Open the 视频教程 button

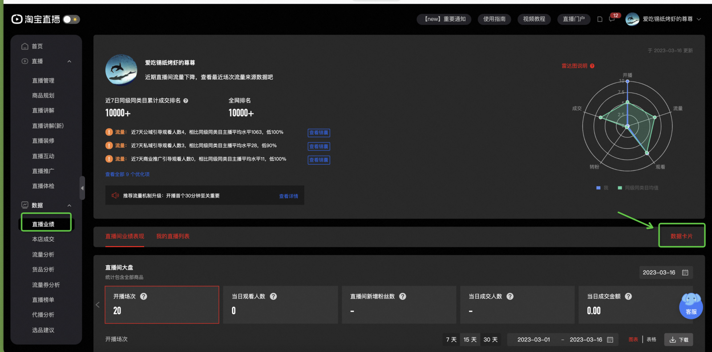pyautogui.click(x=534, y=19)
